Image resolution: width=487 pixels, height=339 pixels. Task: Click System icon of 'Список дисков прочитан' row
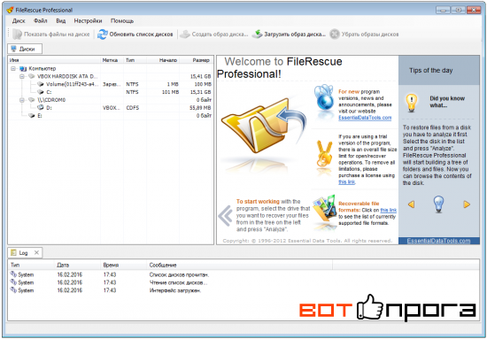[13, 274]
